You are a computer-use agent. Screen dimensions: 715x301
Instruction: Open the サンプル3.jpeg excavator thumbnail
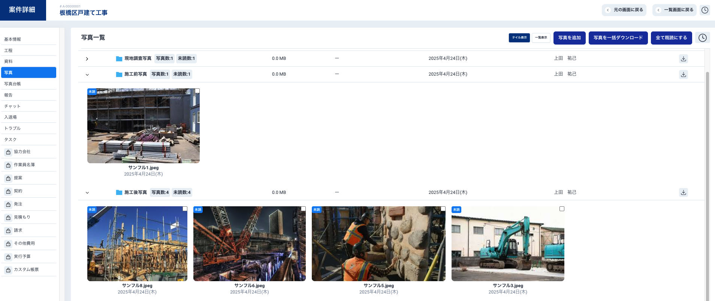tap(508, 244)
